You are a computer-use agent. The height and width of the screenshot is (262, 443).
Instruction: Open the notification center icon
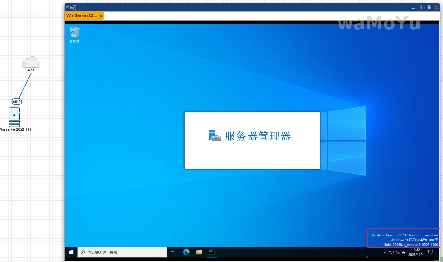coord(430,252)
